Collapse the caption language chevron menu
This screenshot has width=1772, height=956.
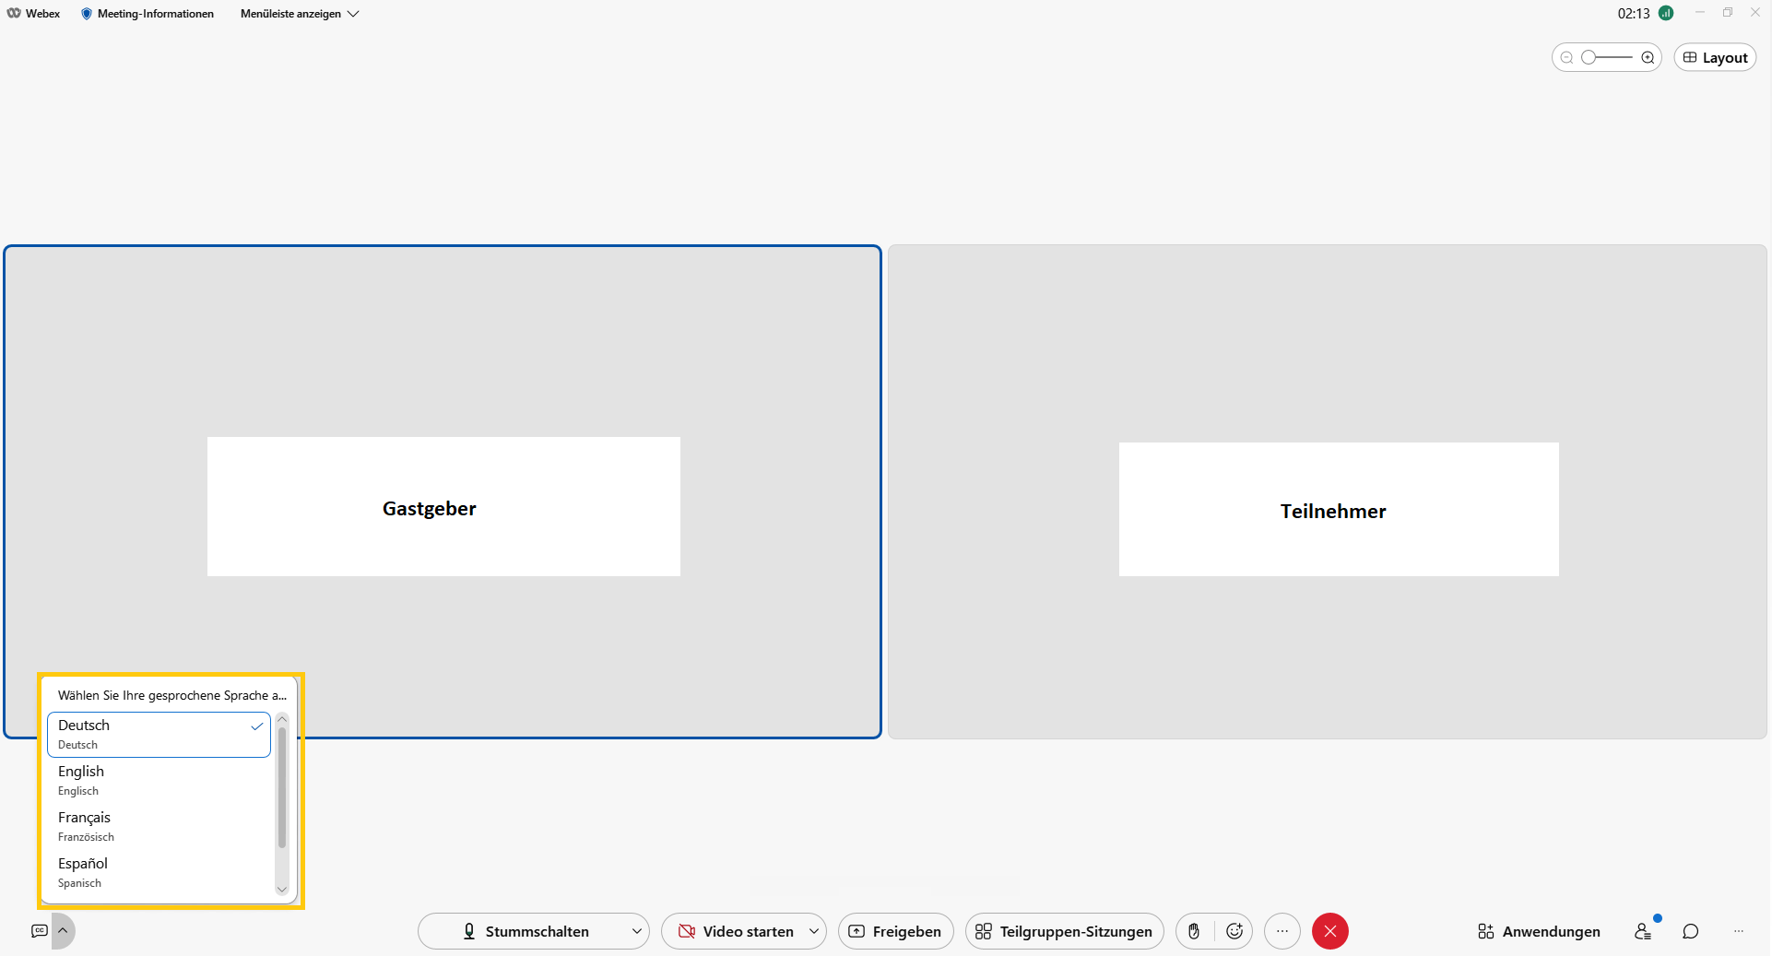pyautogui.click(x=63, y=931)
